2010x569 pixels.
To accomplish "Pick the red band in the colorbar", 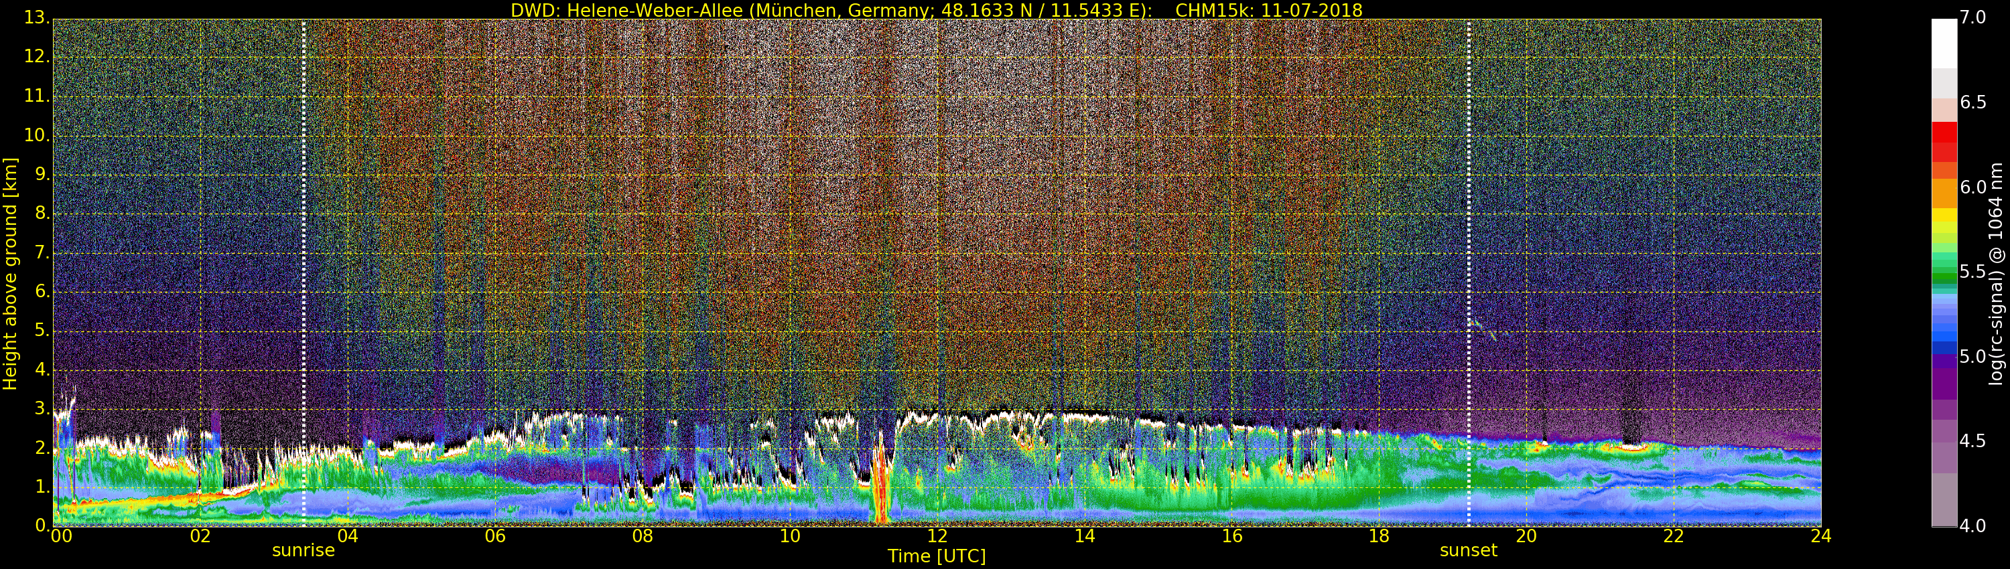I will coord(1944,142).
